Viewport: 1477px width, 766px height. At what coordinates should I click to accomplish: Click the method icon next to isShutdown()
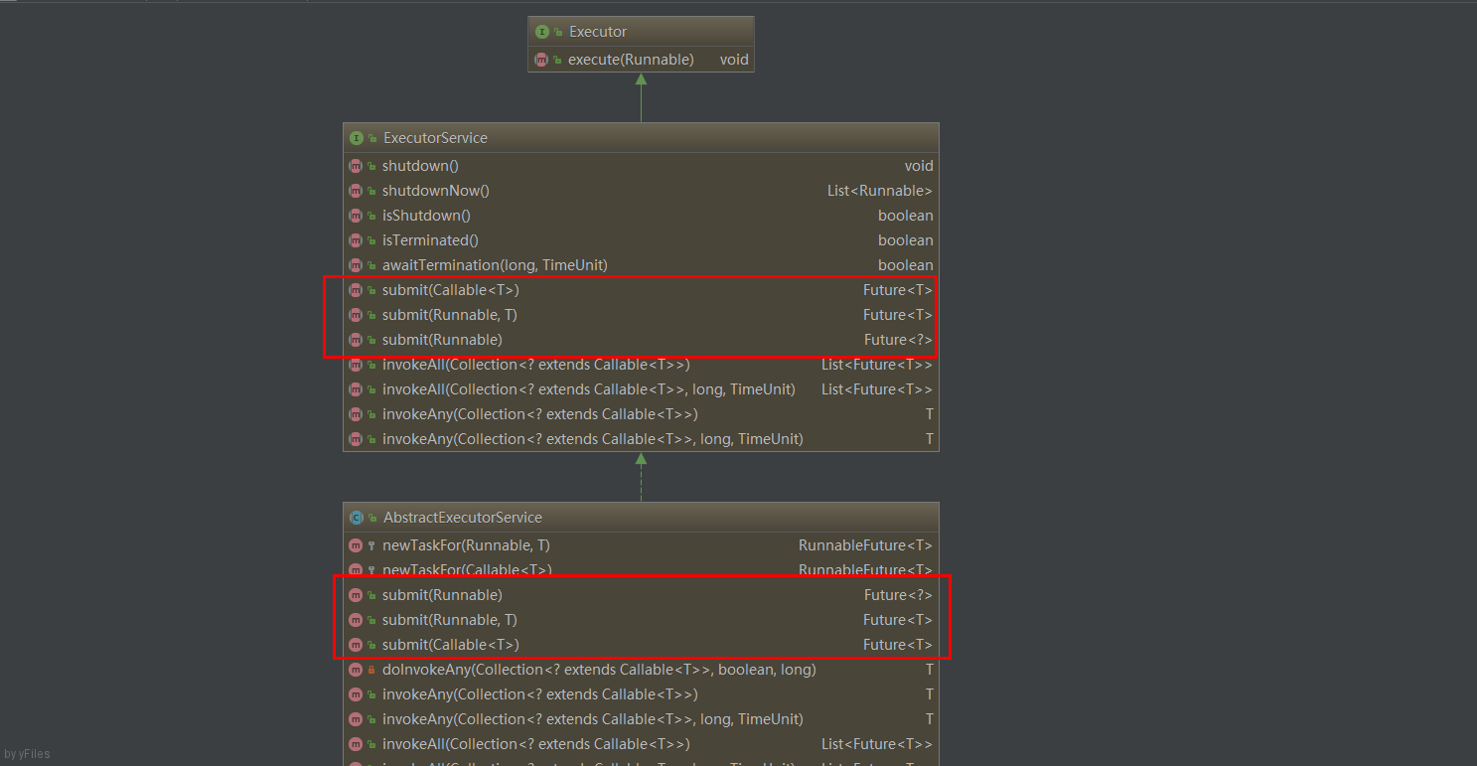(x=356, y=216)
